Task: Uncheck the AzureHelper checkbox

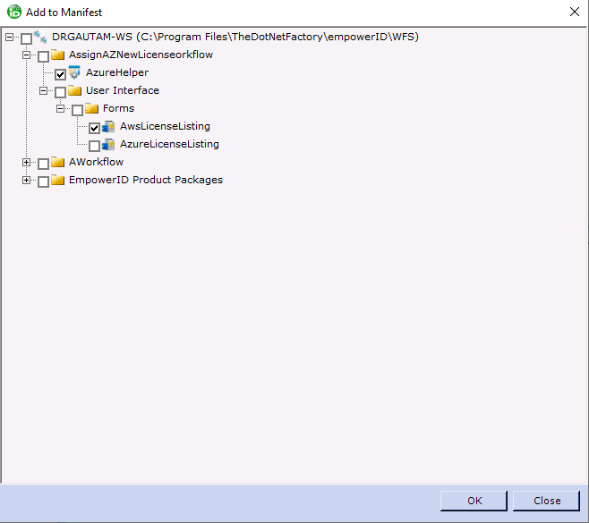Action: [x=60, y=74]
